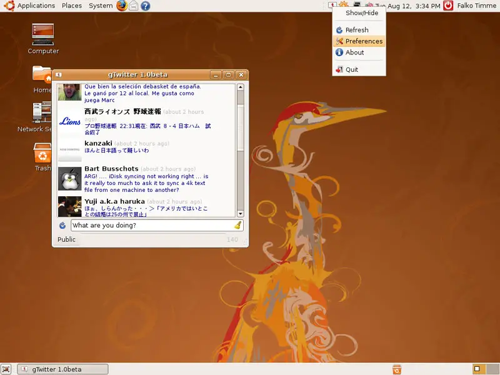
Task: Minimize the gTwitter window
Action: [216, 75]
